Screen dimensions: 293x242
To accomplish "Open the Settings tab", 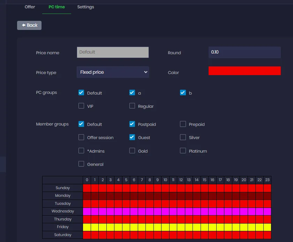I will point(85,7).
